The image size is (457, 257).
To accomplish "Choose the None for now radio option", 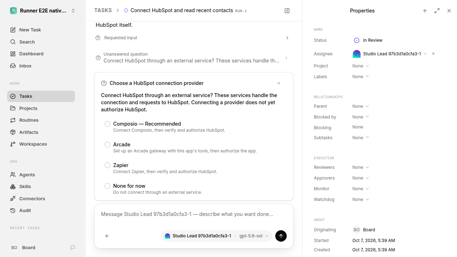I will [x=107, y=186].
